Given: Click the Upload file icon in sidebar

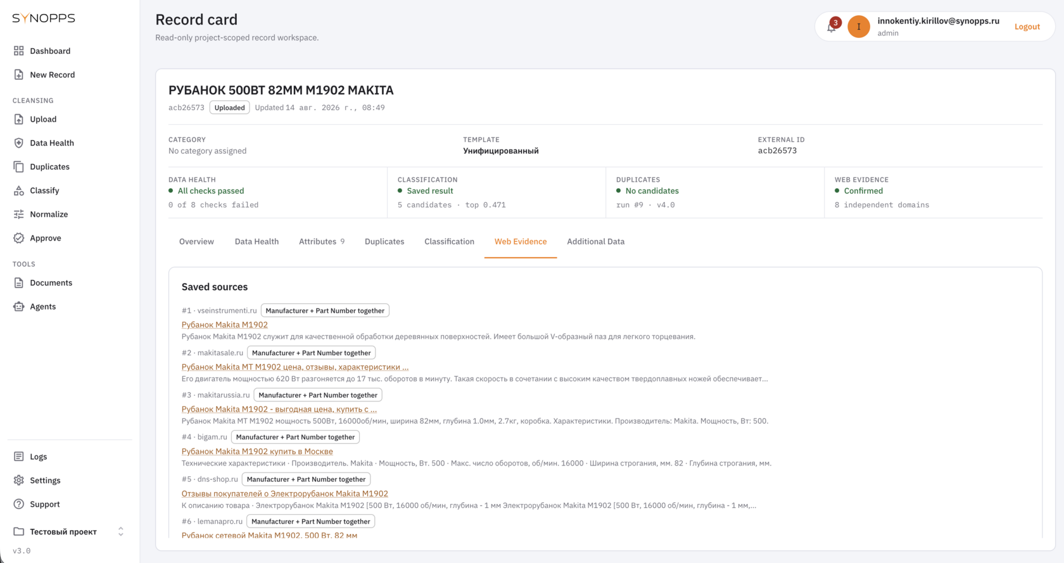Looking at the screenshot, I should pos(19,119).
